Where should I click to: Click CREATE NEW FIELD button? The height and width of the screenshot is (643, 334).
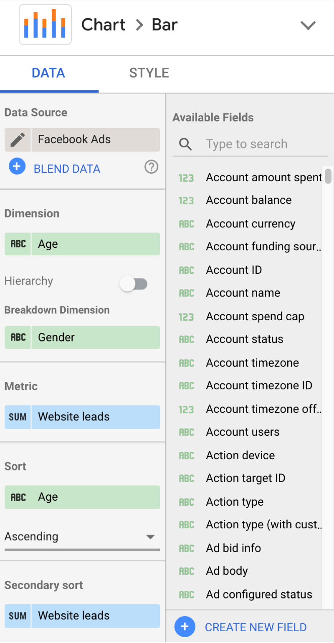pyautogui.click(x=256, y=627)
